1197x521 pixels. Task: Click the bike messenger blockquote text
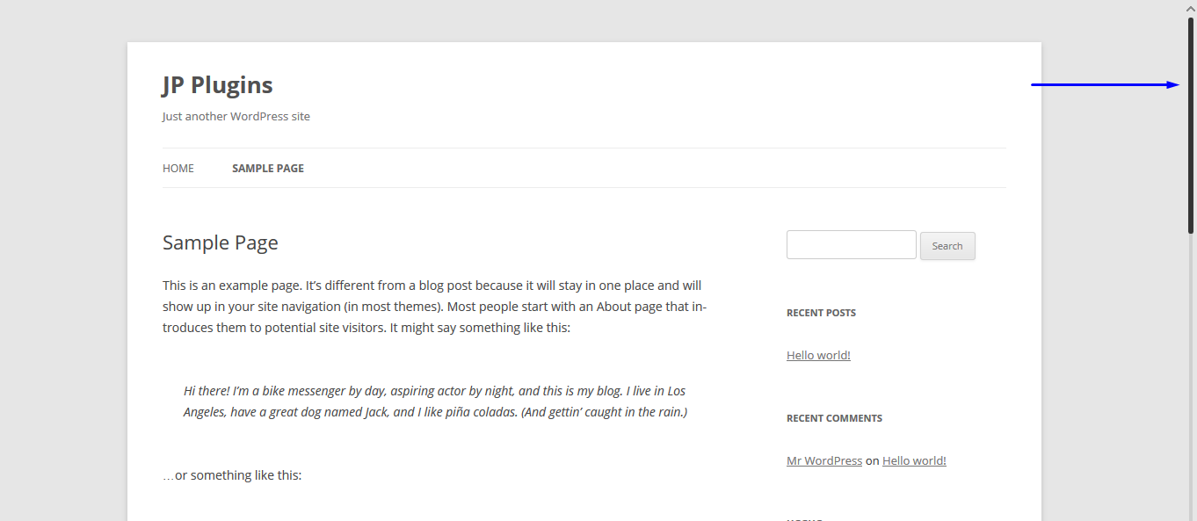(435, 402)
